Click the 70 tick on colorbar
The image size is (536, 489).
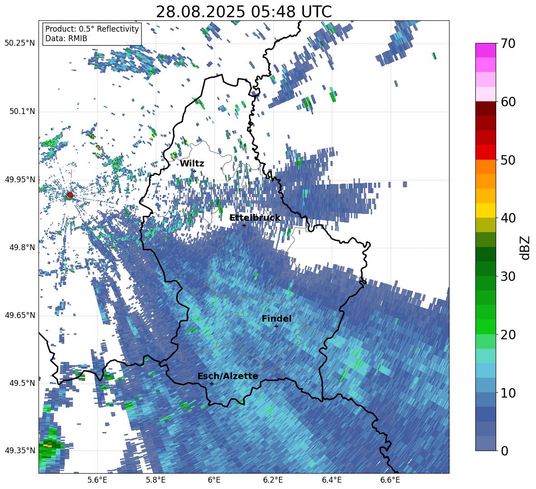(x=508, y=43)
